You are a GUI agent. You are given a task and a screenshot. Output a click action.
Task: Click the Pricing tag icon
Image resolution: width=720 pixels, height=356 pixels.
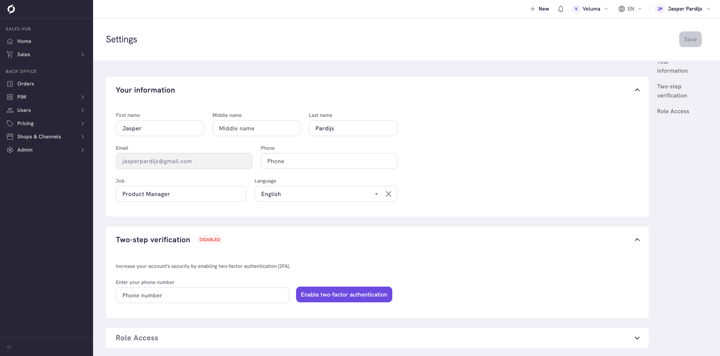[10, 123]
